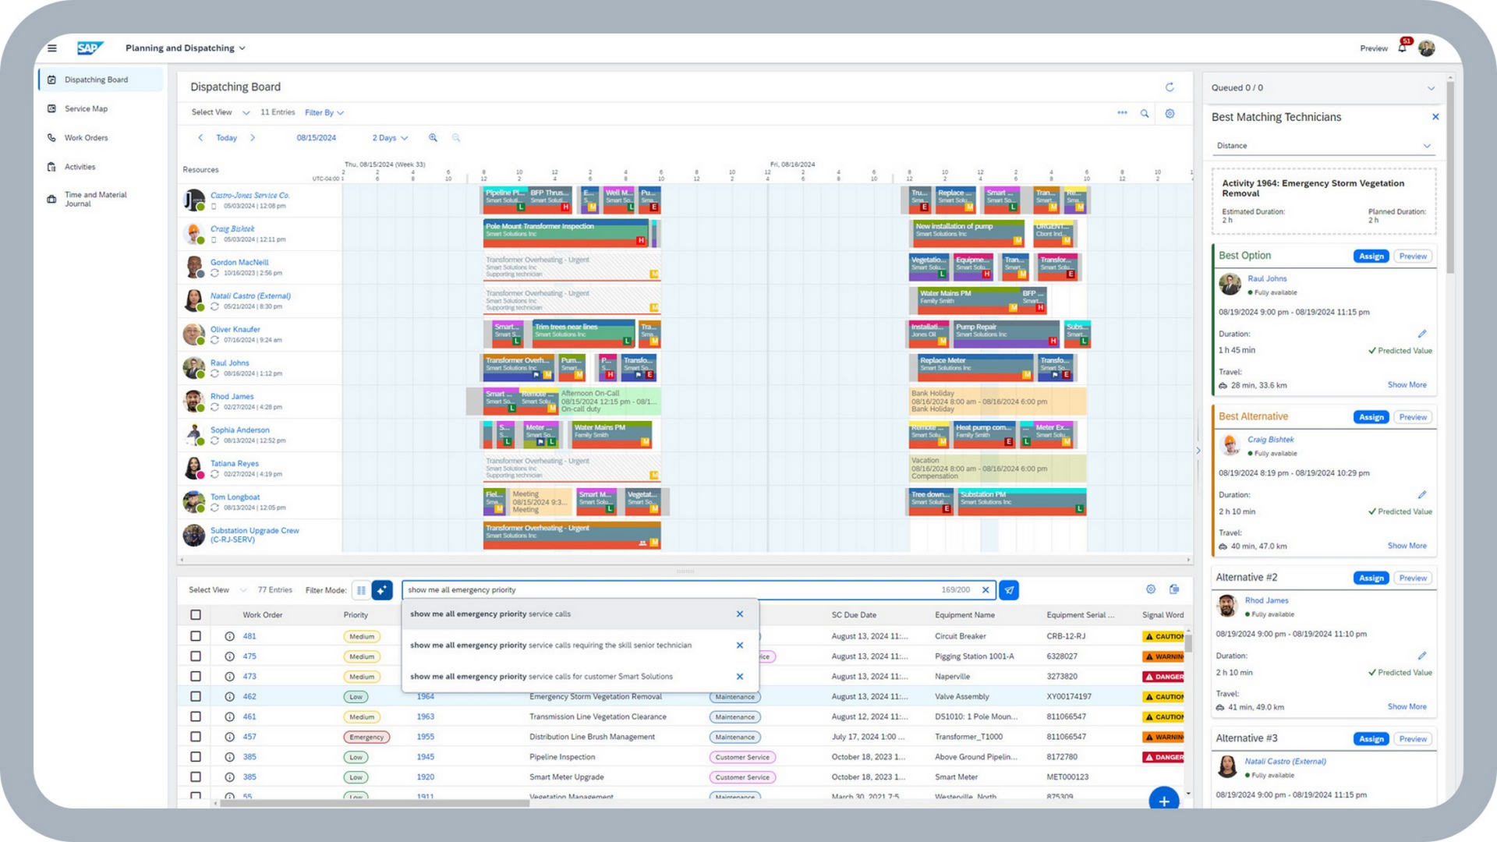
Task: Open the Filter By dropdown
Action: [x=324, y=113]
